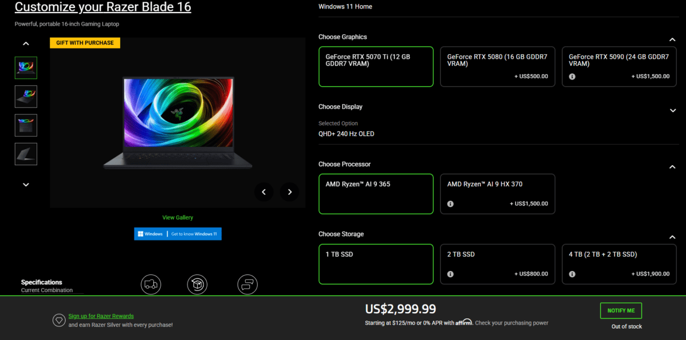Click the Current Combination text
The image size is (686, 340).
47,290
